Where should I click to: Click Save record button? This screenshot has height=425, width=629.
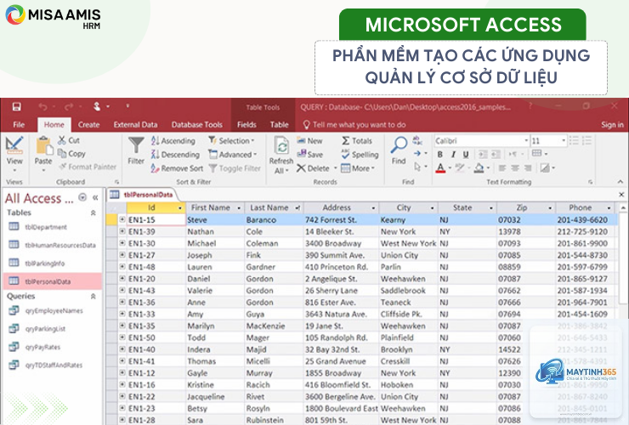point(309,155)
